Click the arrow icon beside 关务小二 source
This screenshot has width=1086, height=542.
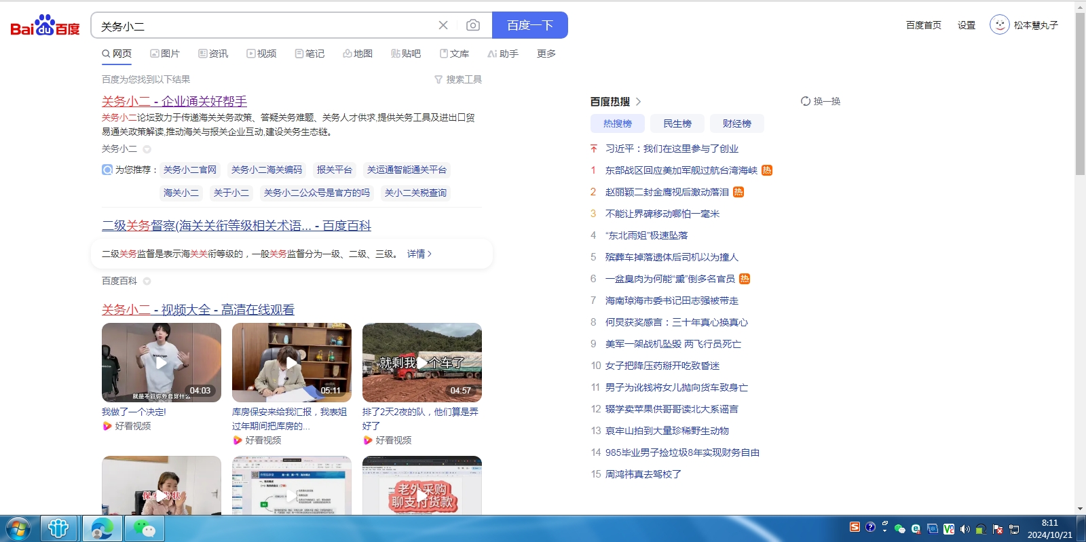tap(147, 149)
